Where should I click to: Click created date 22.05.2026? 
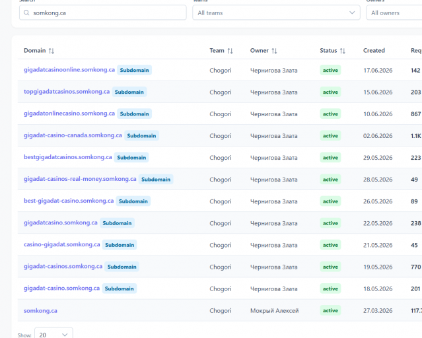378,223
